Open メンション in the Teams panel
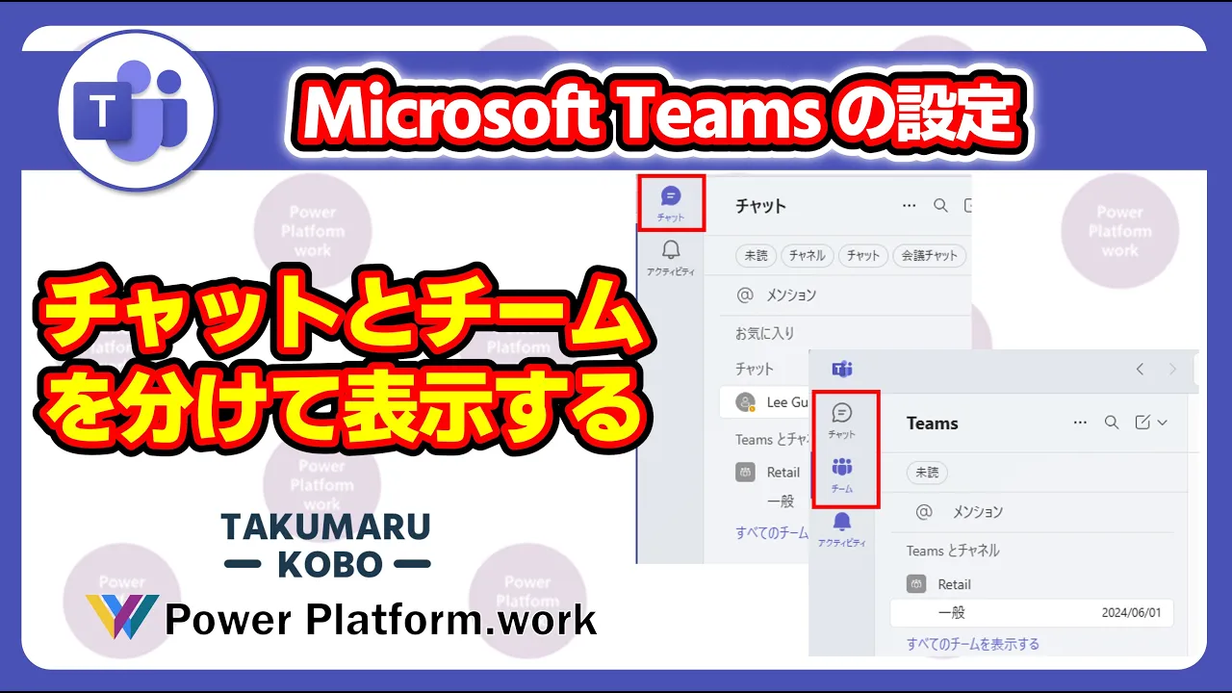 click(x=978, y=511)
